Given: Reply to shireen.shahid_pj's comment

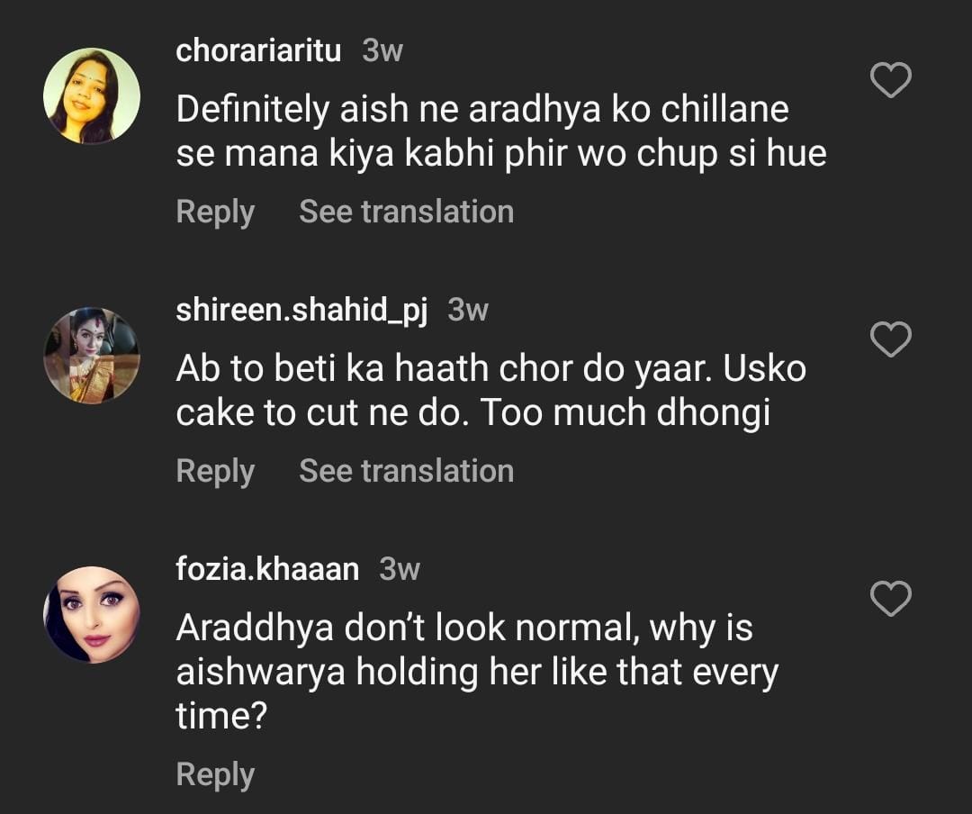Looking at the screenshot, I should point(215,471).
